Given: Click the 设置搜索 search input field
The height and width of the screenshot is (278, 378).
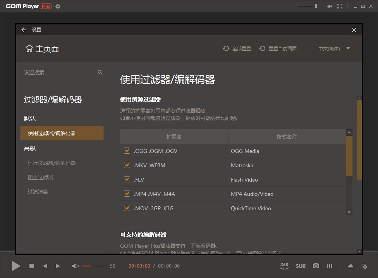Looking at the screenshot, I should (58, 72).
